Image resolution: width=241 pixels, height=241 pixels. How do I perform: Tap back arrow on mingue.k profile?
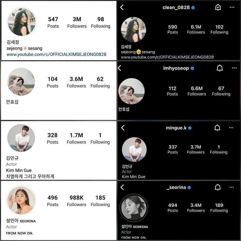123,128
